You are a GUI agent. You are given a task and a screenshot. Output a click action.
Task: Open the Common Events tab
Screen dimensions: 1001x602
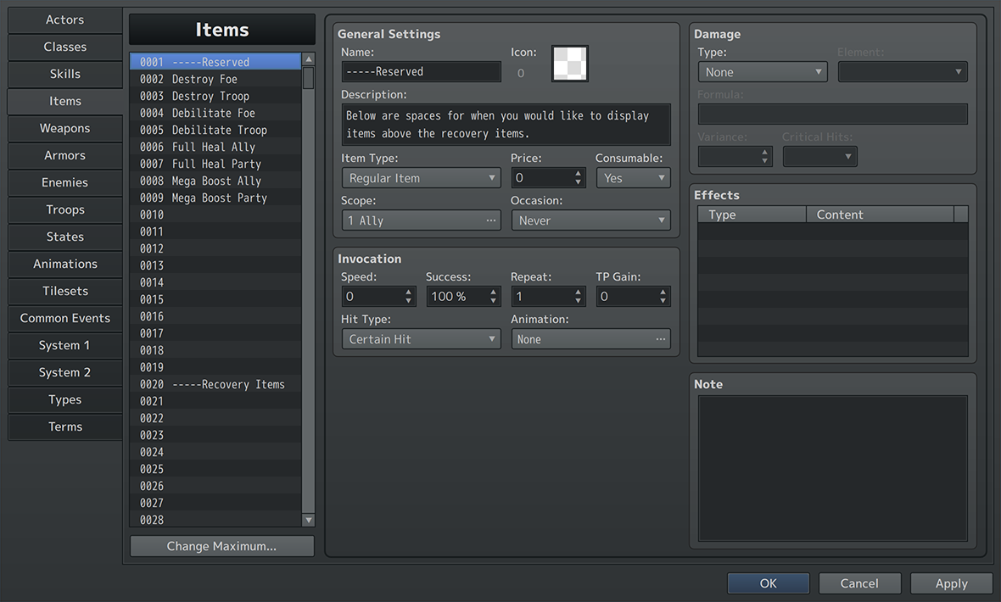point(65,318)
